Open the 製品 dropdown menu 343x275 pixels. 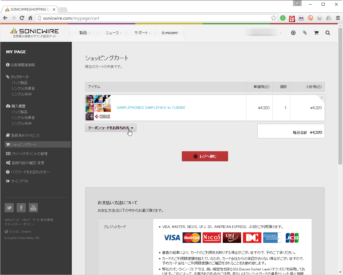coord(85,33)
